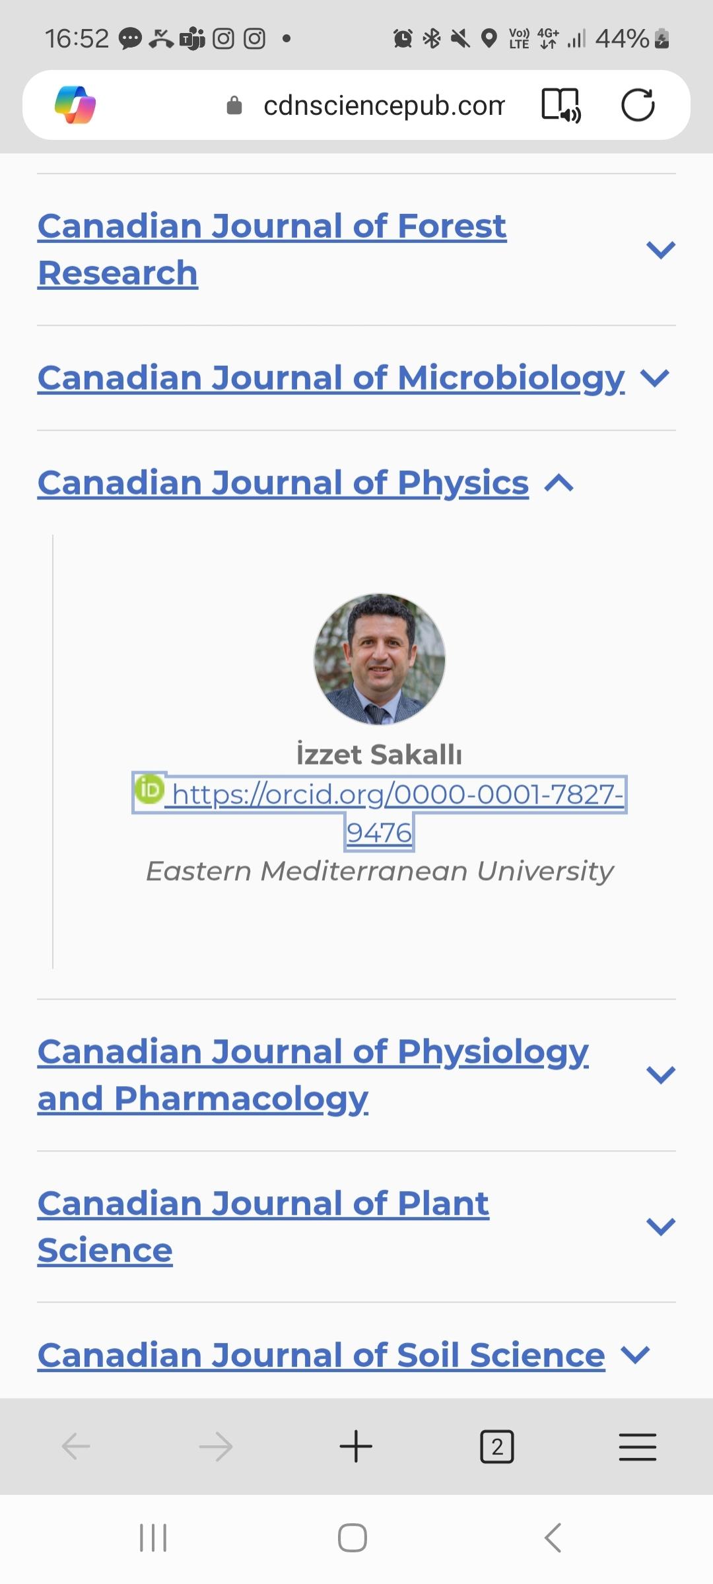Tap the Copilot icon in address bar

[x=75, y=105]
